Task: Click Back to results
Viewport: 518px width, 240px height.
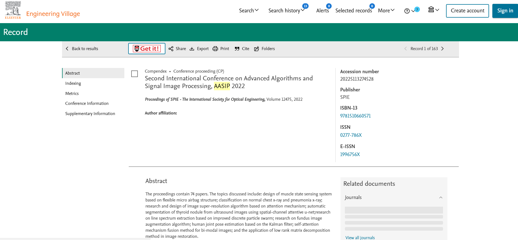Action: (82, 49)
